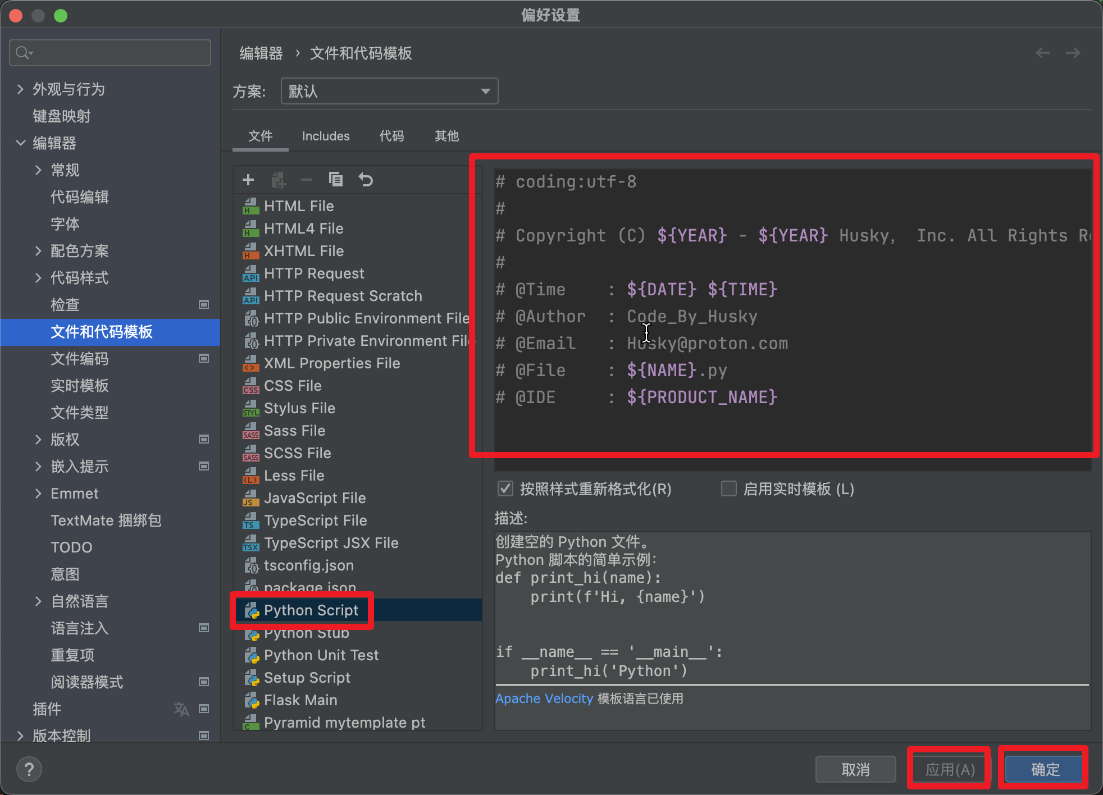Screen dimensions: 1103x795
Task: Click the add new template icon
Action: [248, 180]
